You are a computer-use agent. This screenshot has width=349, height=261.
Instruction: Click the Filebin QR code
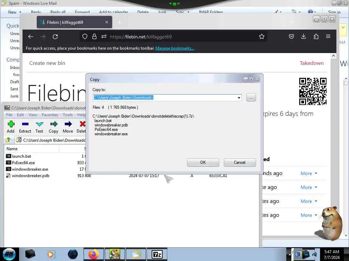pos(313,91)
